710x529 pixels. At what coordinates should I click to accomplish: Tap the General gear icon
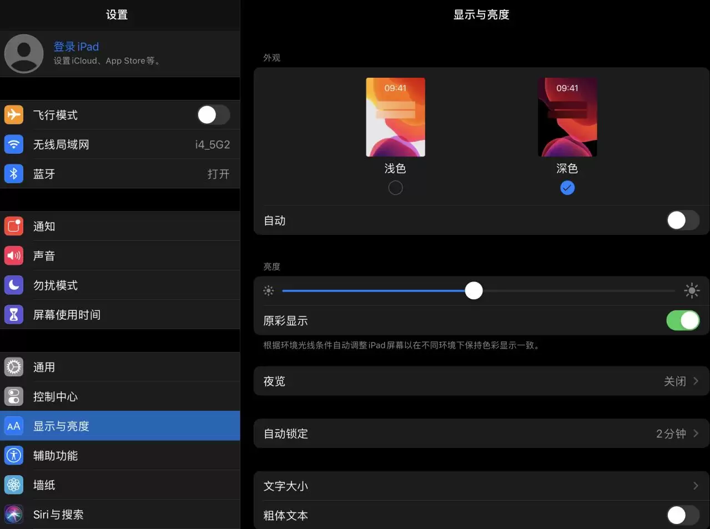[x=14, y=367]
